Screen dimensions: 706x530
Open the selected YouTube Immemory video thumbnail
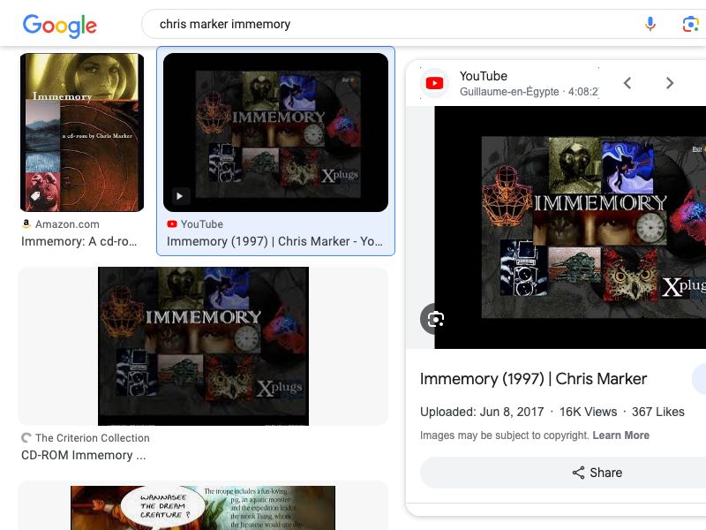pyautogui.click(x=275, y=132)
